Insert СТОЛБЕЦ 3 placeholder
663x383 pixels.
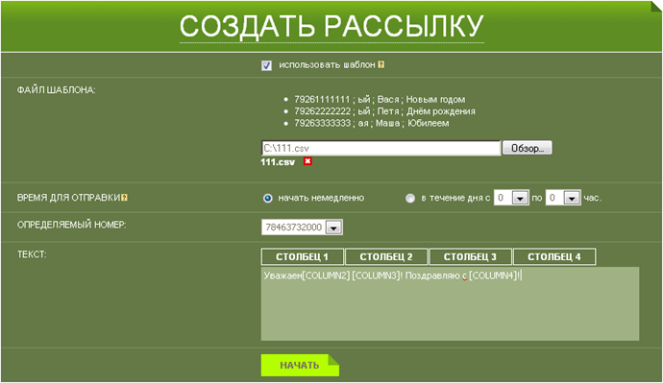point(470,256)
